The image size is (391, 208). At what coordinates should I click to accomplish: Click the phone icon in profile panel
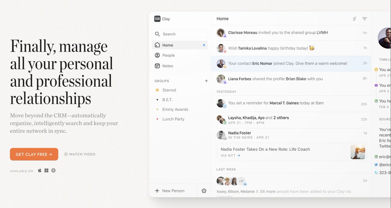[376, 173]
